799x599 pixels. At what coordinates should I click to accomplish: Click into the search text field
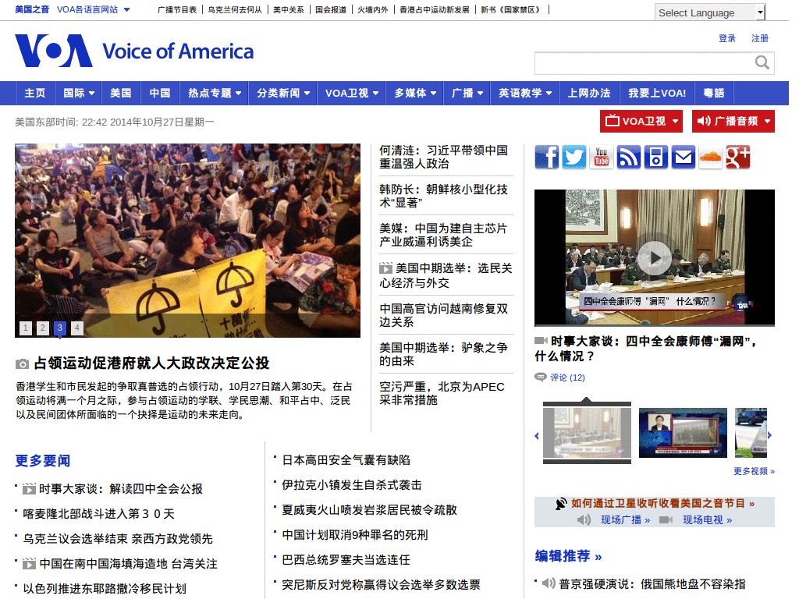click(x=644, y=63)
